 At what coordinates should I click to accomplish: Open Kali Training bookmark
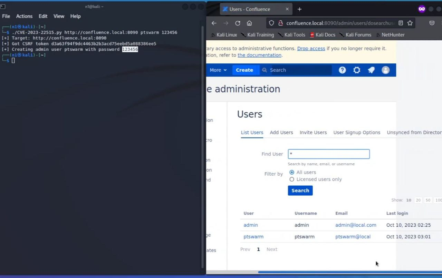pyautogui.click(x=257, y=35)
